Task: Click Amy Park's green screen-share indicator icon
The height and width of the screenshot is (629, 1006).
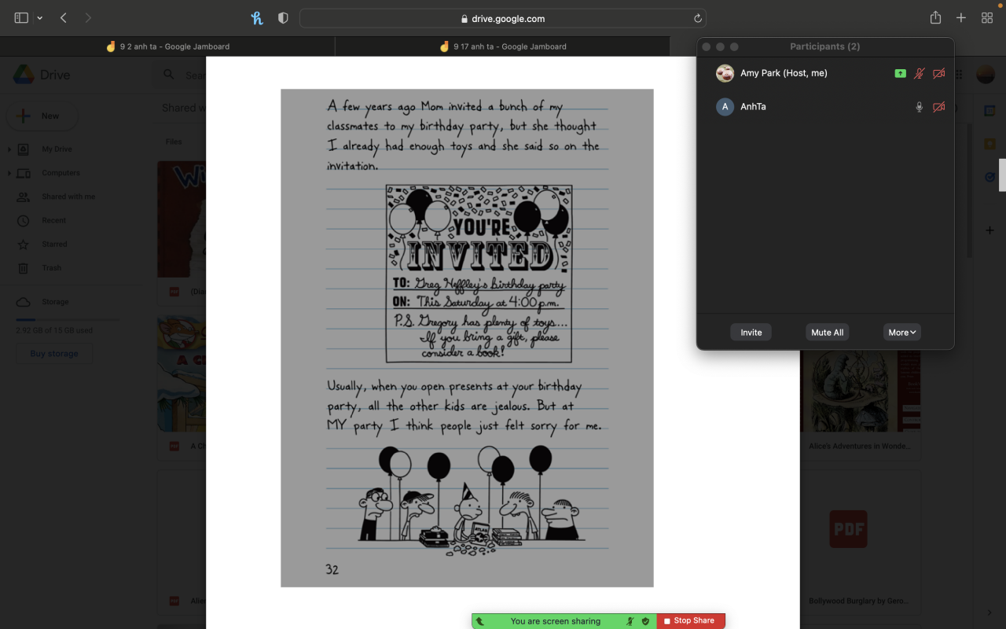Action: [x=900, y=73]
